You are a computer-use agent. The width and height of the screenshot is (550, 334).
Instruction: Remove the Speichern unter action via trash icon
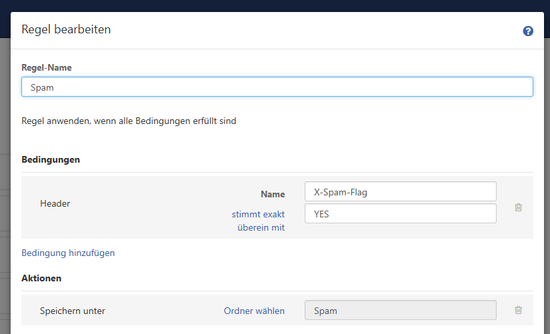click(518, 310)
